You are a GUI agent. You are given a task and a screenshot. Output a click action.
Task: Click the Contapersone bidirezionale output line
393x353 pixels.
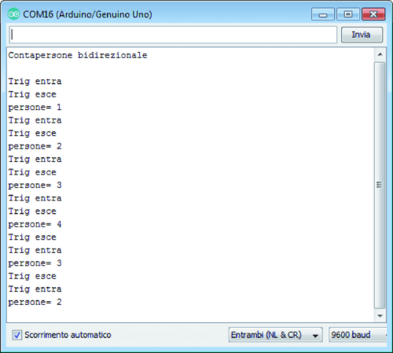tap(78, 55)
